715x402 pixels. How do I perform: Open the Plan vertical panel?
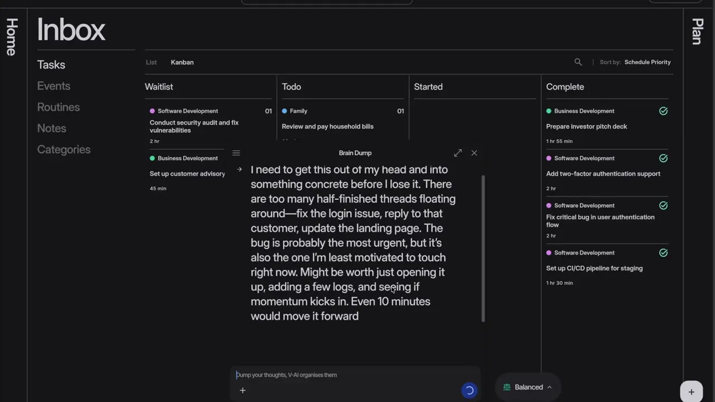[697, 31]
